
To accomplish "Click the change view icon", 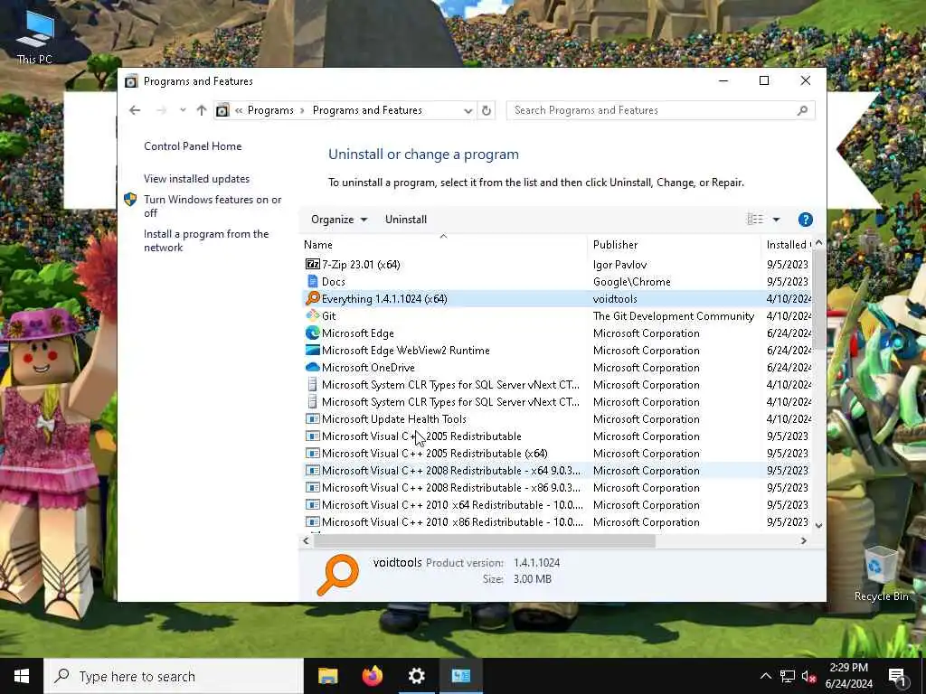I will click(755, 220).
